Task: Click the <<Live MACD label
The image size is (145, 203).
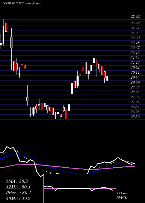Action: pos(122,195)
